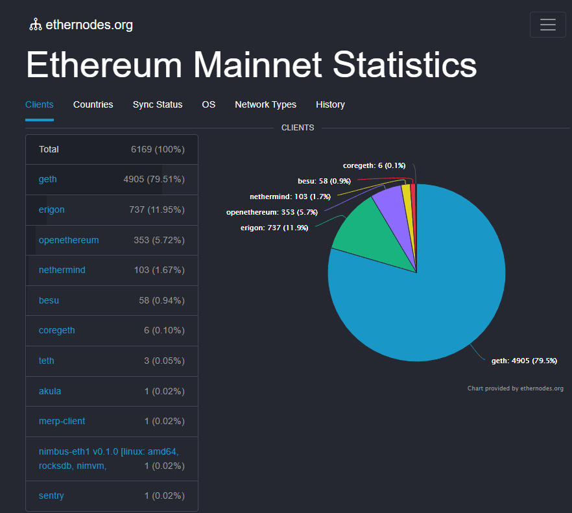This screenshot has height=513, width=572.
Task: Open the merp-client link
Action: (x=62, y=421)
